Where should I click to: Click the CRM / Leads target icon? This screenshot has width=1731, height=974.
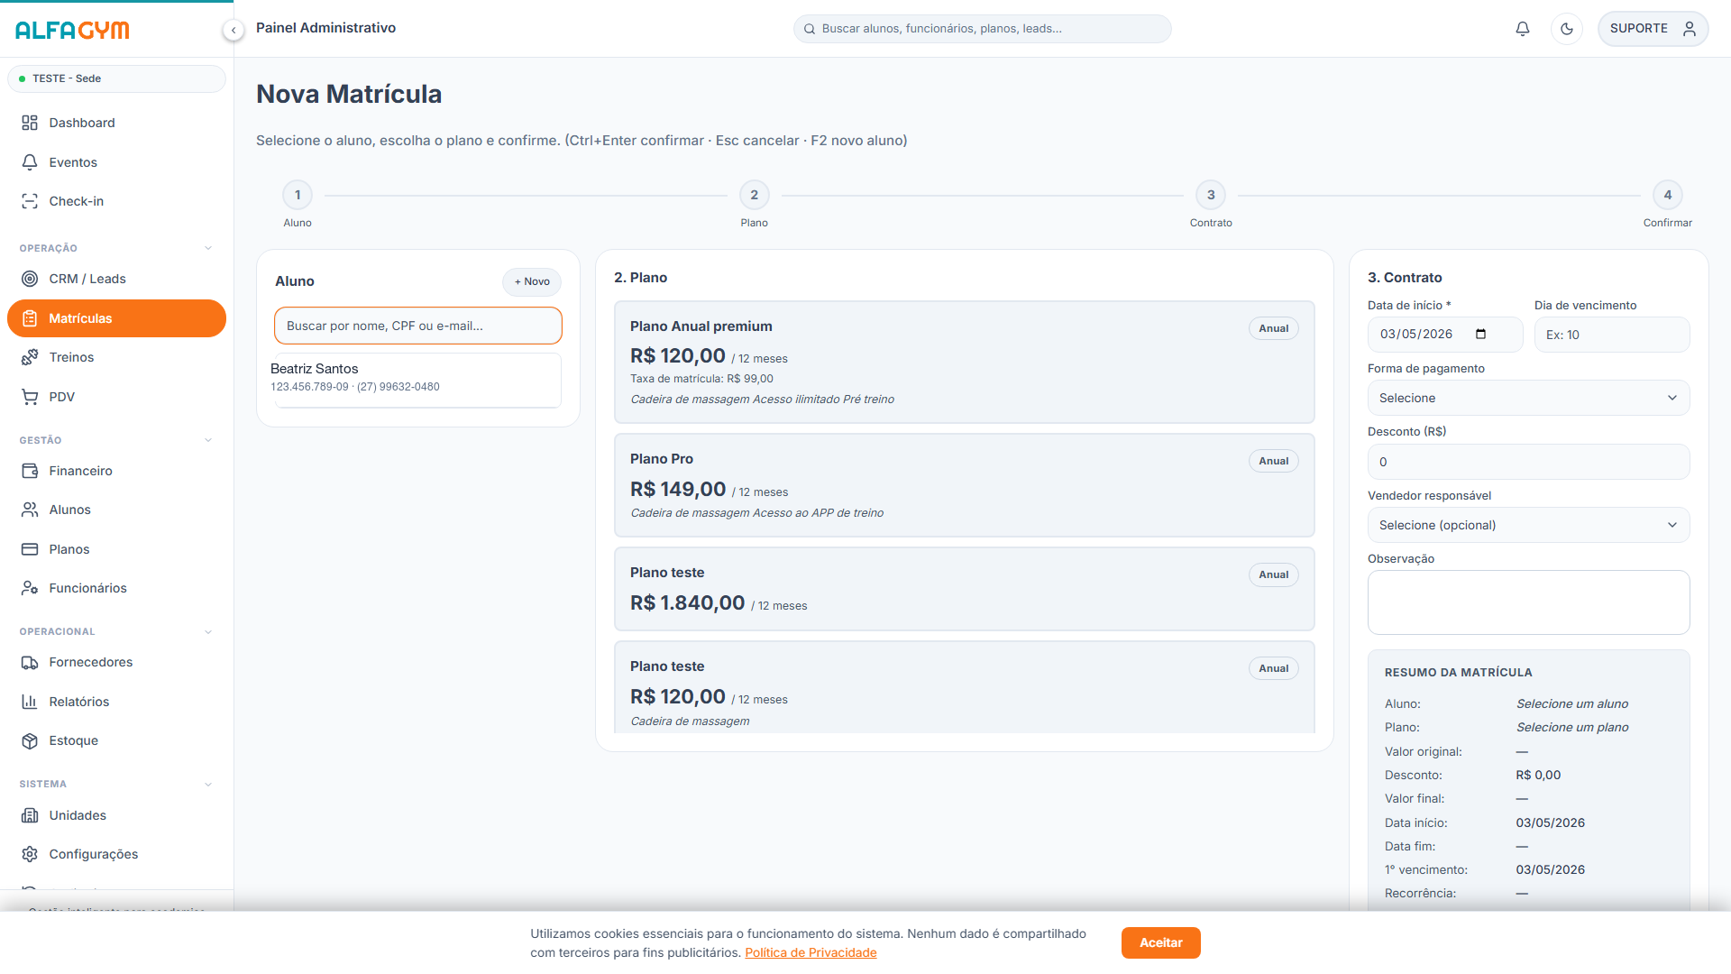tap(30, 279)
